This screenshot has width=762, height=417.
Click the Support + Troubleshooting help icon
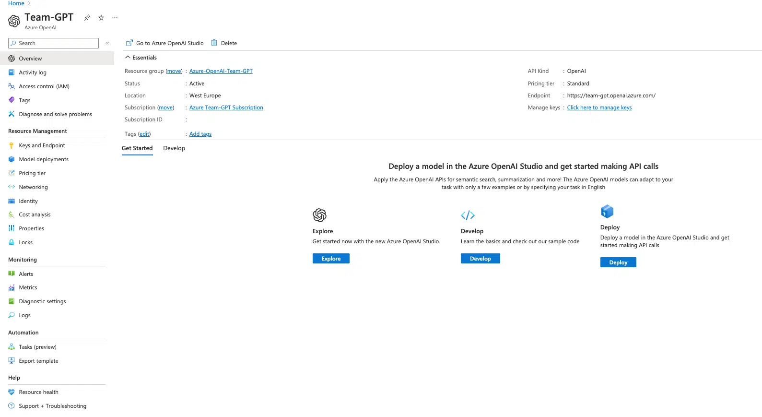12,406
